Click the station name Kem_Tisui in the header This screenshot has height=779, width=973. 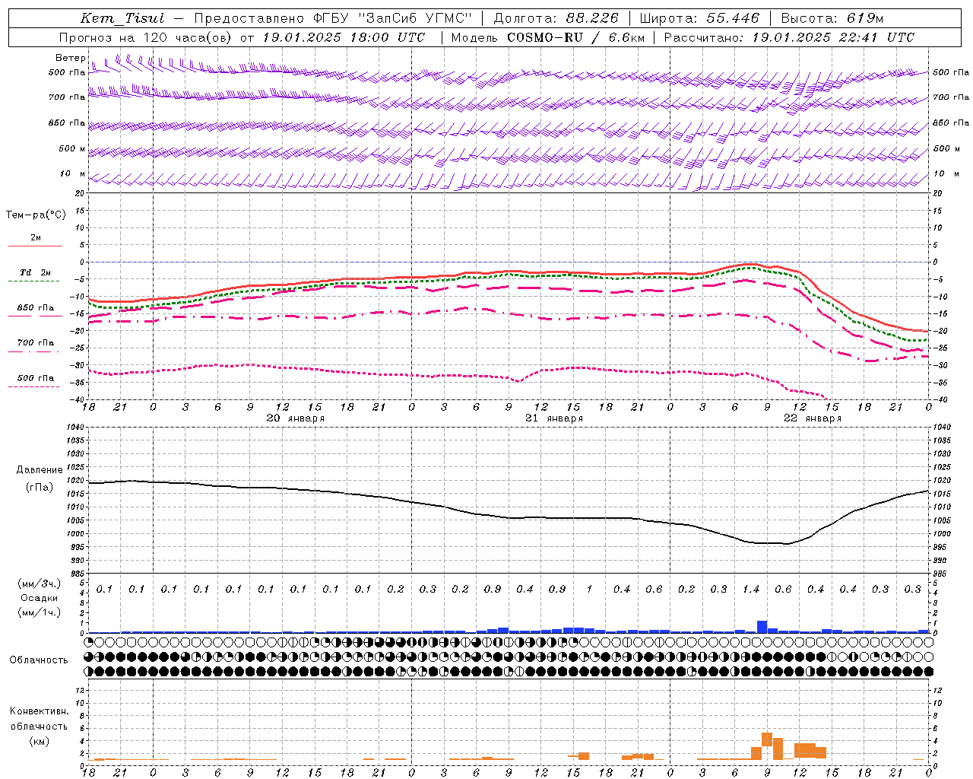(122, 18)
